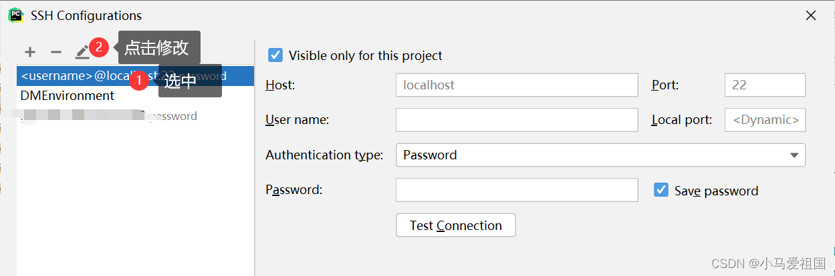The height and width of the screenshot is (276, 835).
Task: Toggle Visible only for this project checkbox
Action: [275, 55]
